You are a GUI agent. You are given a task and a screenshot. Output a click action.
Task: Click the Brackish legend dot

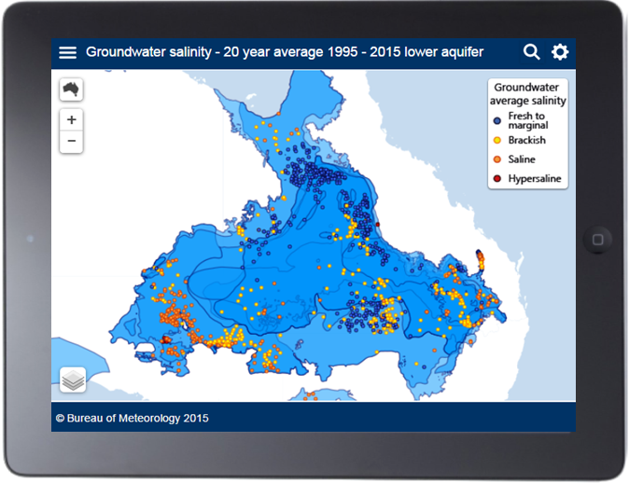497,140
